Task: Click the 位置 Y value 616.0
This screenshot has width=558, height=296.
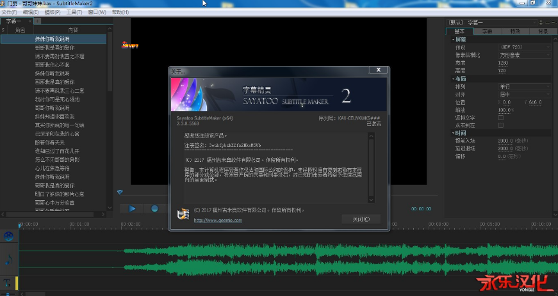Action: pyautogui.click(x=535, y=102)
